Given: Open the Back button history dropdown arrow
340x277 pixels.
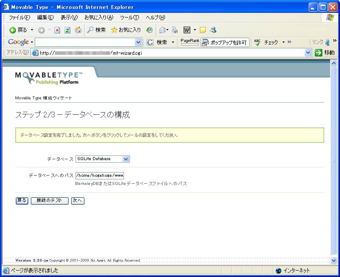Looking at the screenshot, I should coord(32,30).
